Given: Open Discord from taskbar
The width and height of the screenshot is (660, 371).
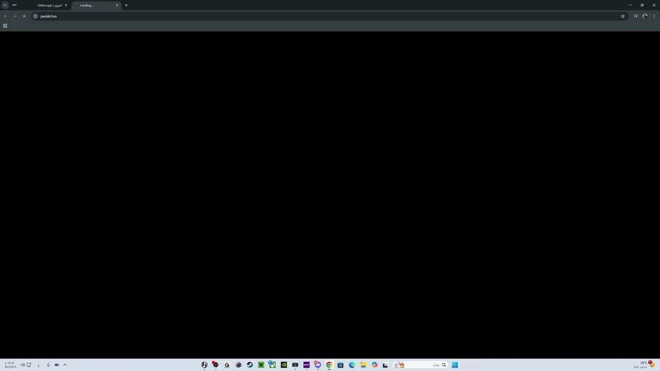Looking at the screenshot, I should 318,365.
